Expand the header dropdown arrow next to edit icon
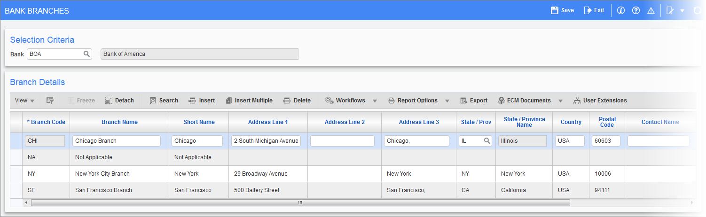This screenshot has width=706, height=217. click(682, 10)
